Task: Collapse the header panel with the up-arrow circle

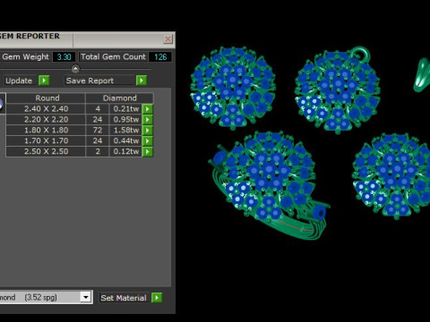Action: pos(75,69)
